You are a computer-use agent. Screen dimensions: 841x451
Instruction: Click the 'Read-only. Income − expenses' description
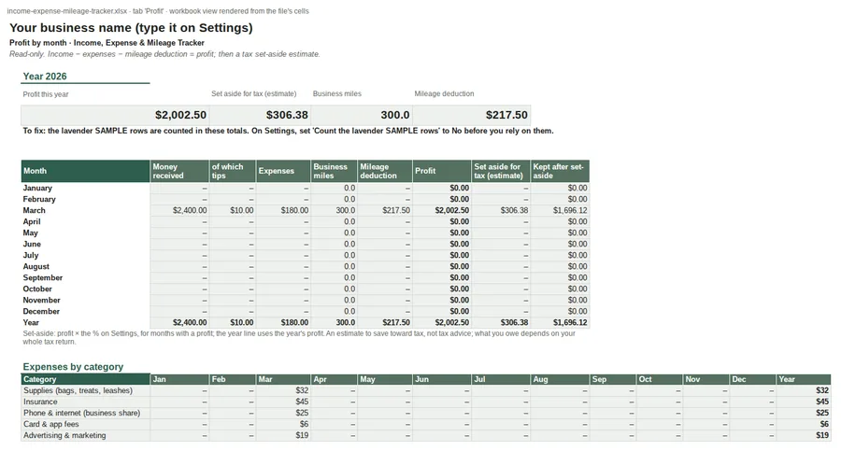click(164, 54)
